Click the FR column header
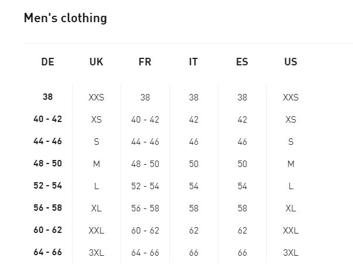 tap(145, 62)
